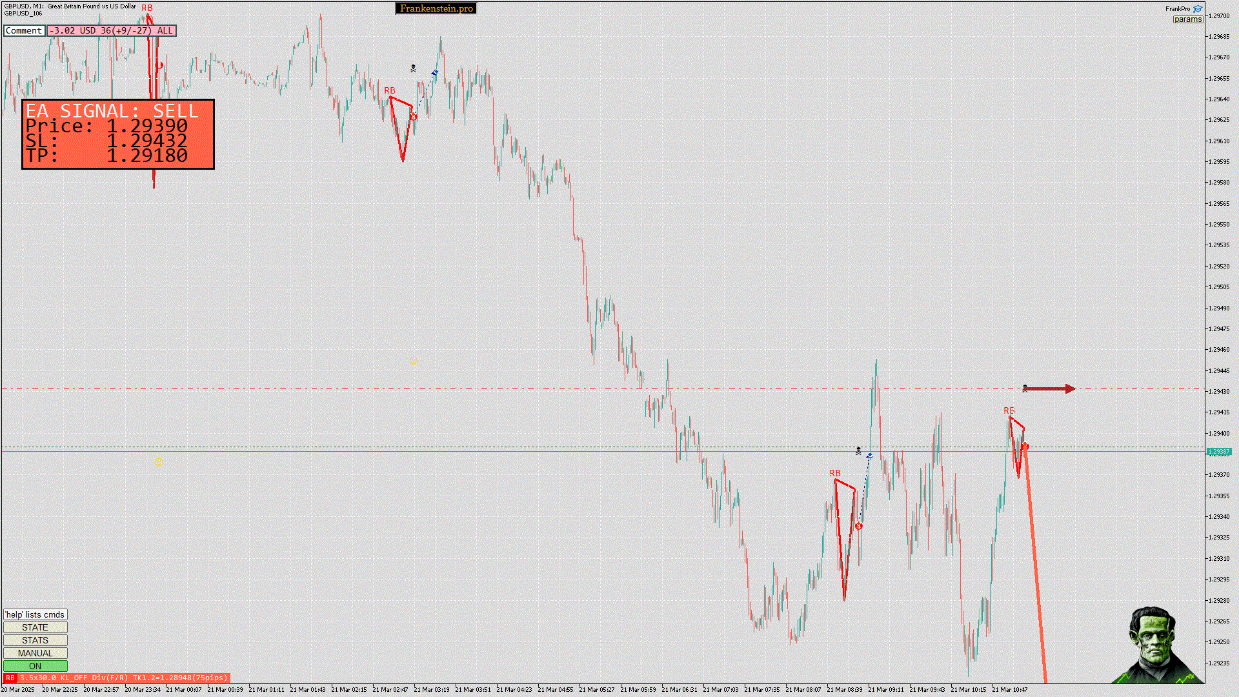Click the 'help' lists cmds input field
The height and width of the screenshot is (697, 1239).
coord(35,614)
